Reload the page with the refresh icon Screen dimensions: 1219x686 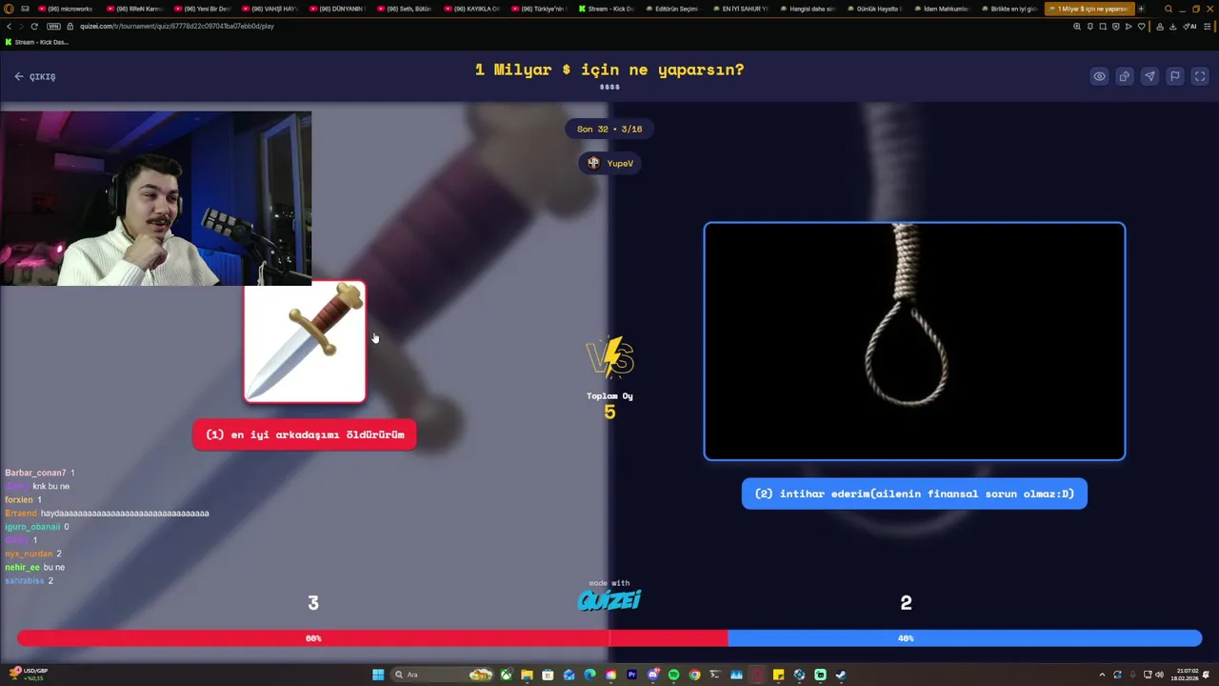(33, 26)
